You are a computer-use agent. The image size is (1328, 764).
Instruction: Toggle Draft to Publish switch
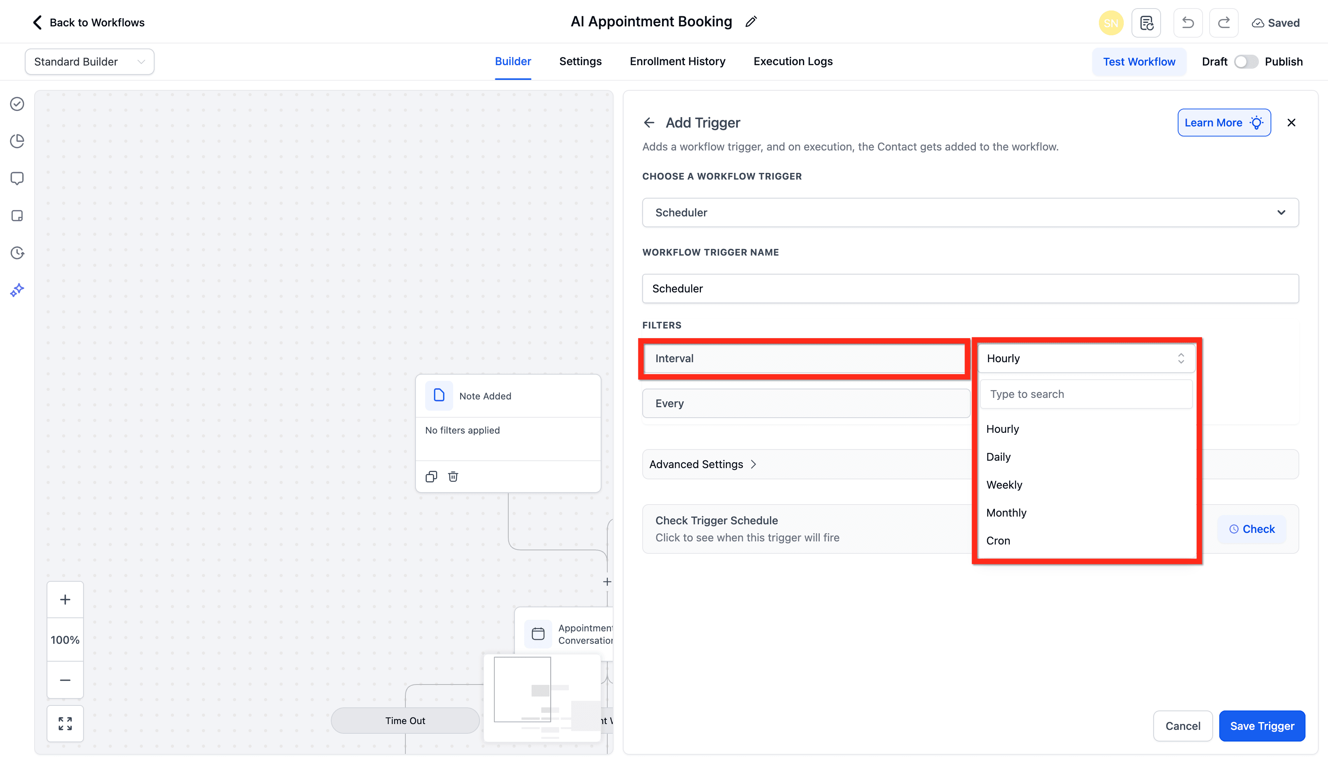[1246, 62]
